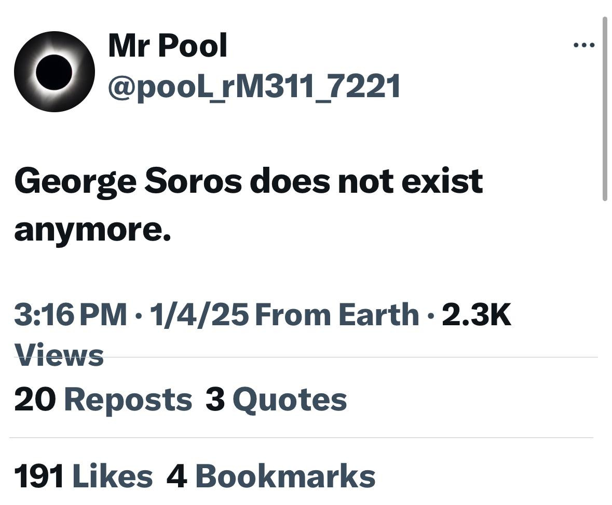Screen dimensions: 612x505
Task: Click the number 191 beside Likes
Action: click(39, 476)
